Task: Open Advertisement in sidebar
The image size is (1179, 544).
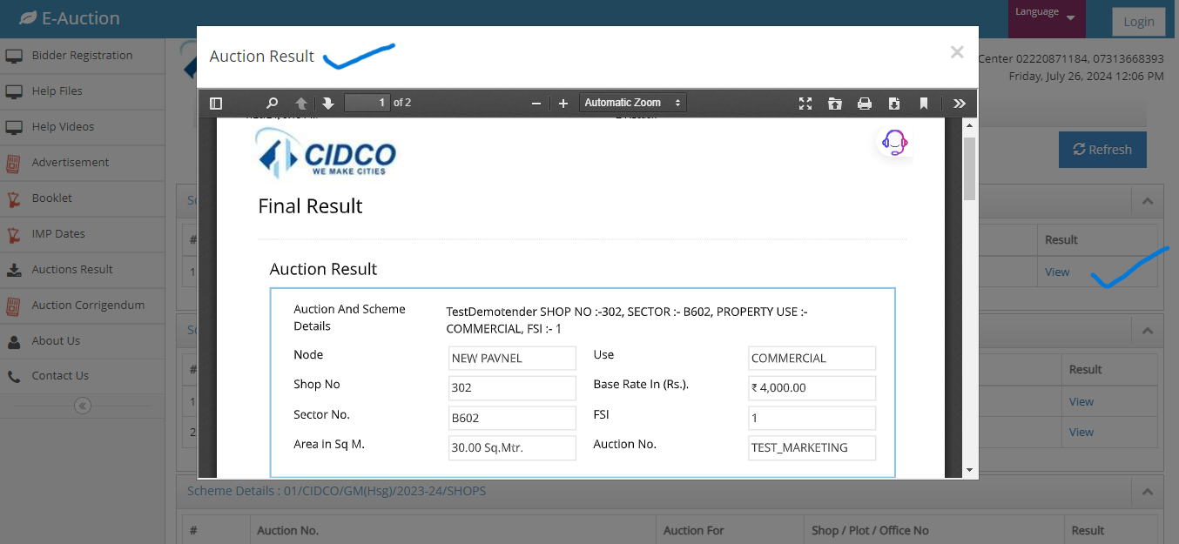Action: [x=83, y=163]
